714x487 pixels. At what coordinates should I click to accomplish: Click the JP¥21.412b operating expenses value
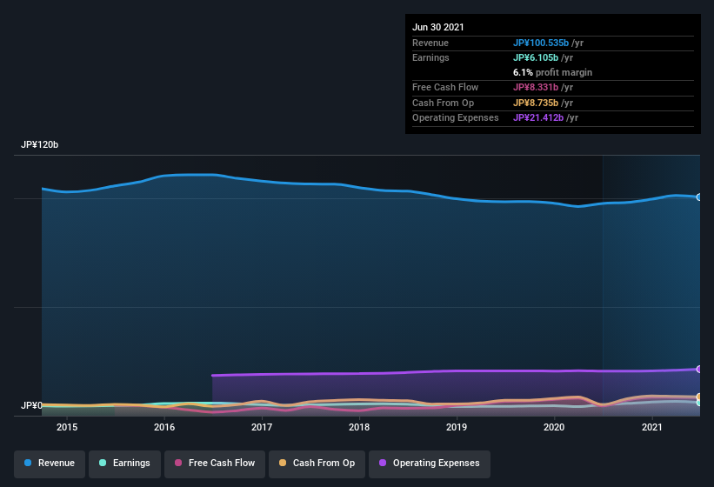pos(538,118)
